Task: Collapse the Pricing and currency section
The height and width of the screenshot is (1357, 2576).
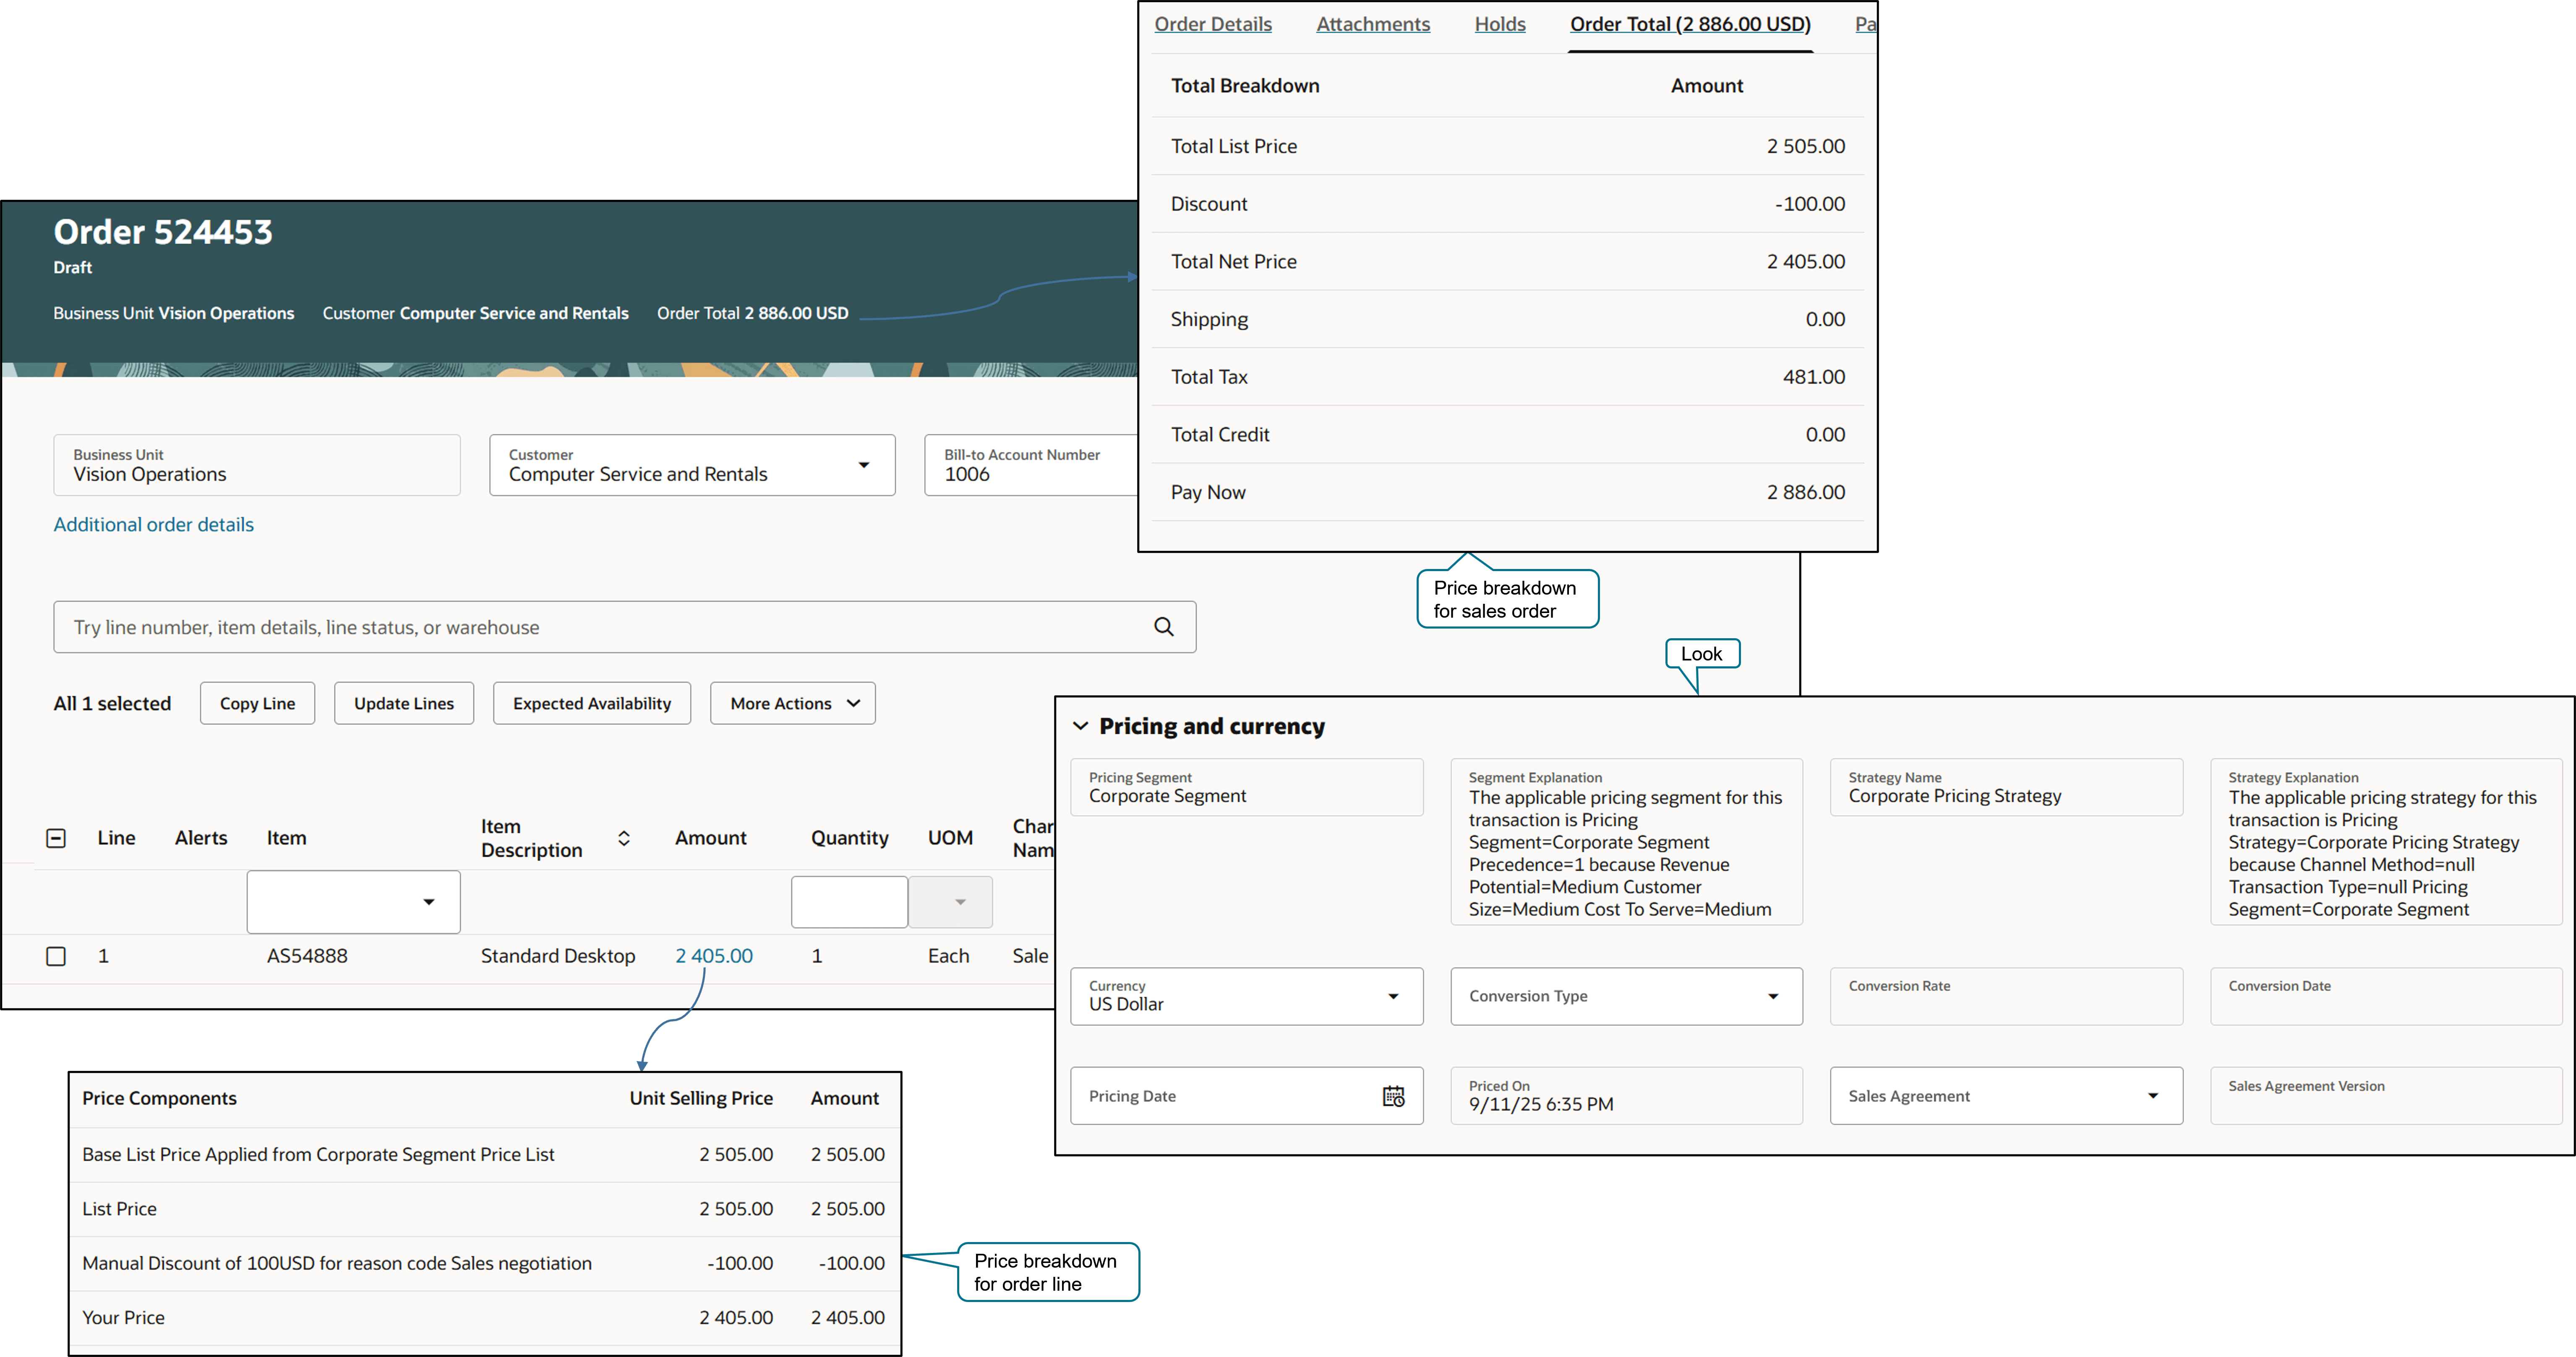Action: [1080, 726]
